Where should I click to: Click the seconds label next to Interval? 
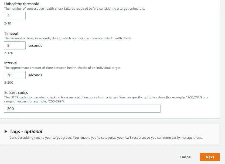pyautogui.click(x=35, y=75)
